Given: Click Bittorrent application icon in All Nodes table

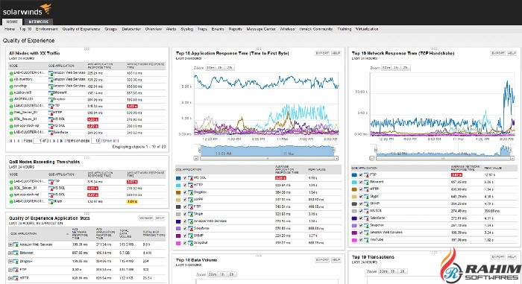Looking at the screenshot, I should tap(51, 93).
